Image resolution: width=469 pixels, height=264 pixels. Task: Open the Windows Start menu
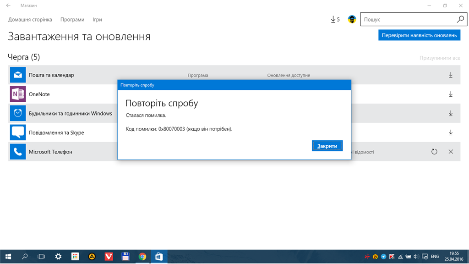pyautogui.click(x=8, y=257)
